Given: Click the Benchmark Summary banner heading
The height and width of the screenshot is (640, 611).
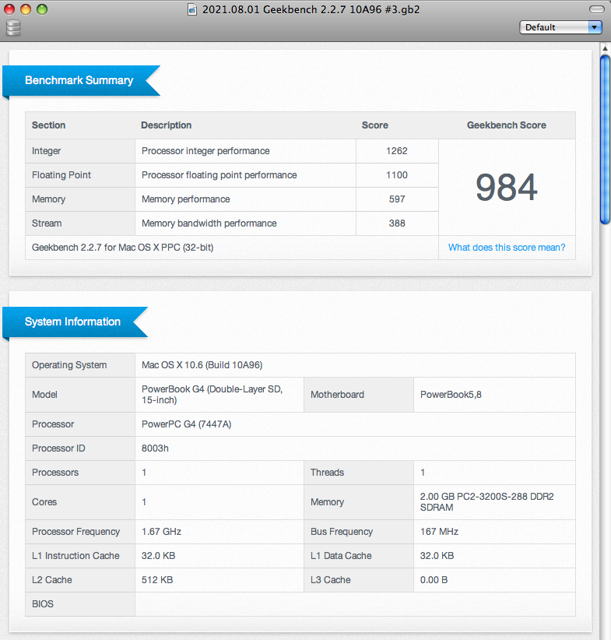Looking at the screenshot, I should click(79, 80).
